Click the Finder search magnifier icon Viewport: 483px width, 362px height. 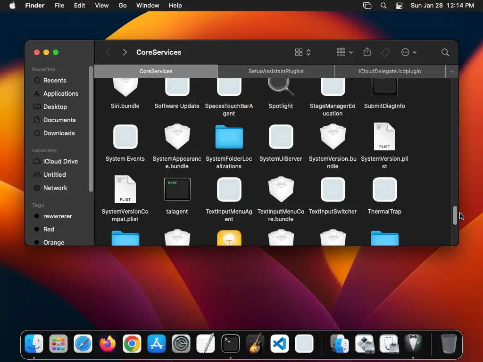coord(445,52)
